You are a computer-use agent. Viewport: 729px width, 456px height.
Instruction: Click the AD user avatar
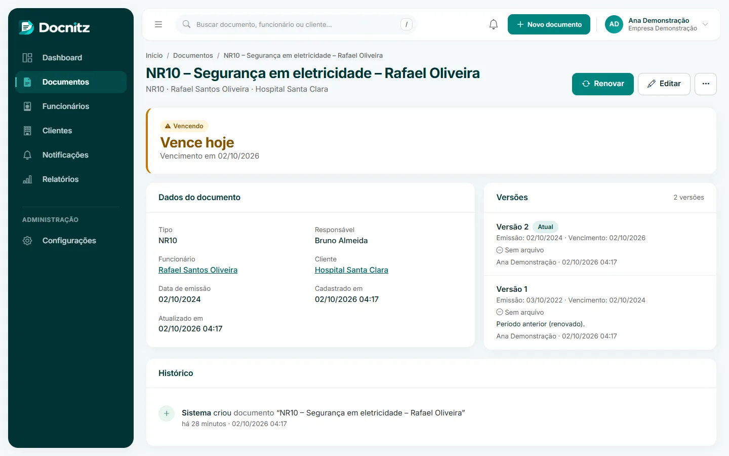tap(614, 24)
